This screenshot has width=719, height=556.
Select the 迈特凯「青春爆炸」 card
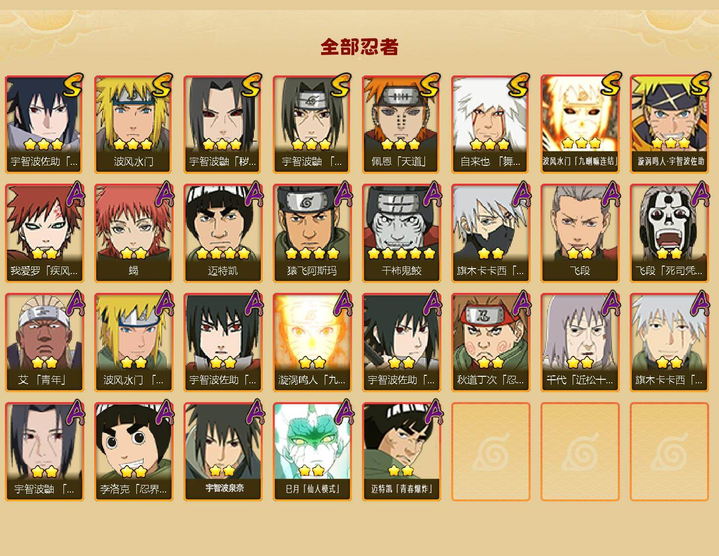pyautogui.click(x=401, y=452)
